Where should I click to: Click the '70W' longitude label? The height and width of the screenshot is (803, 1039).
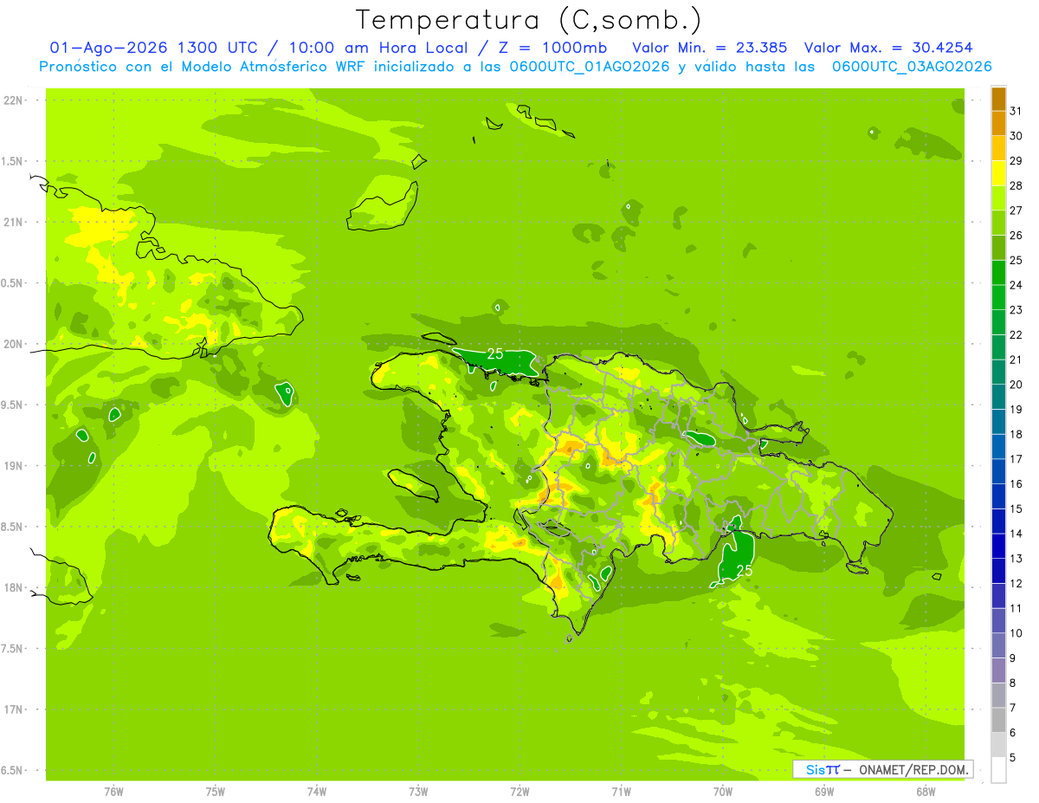click(x=723, y=792)
